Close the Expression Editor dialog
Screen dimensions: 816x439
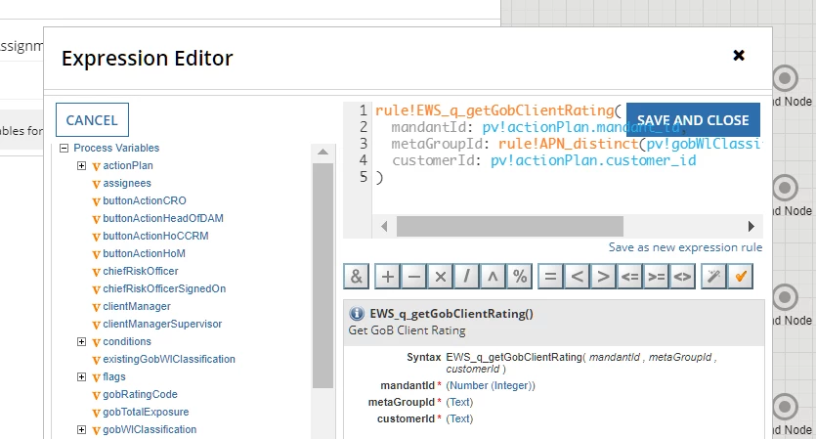(x=739, y=55)
